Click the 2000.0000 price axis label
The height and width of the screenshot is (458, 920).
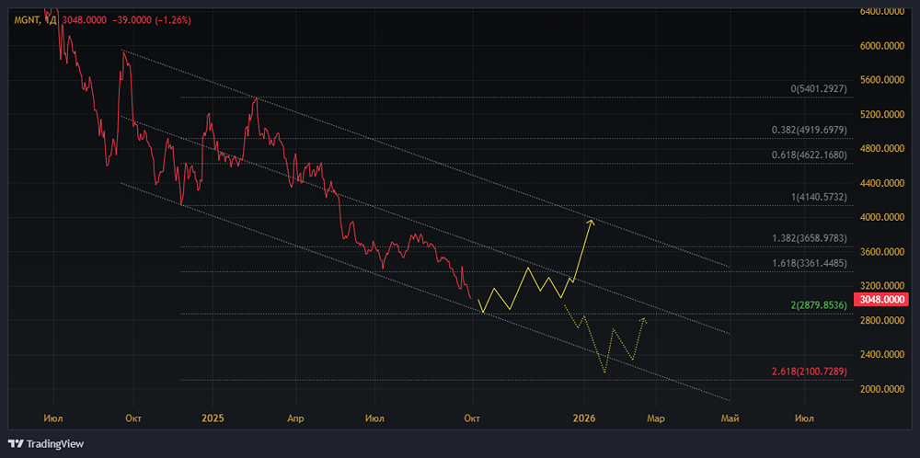880,389
